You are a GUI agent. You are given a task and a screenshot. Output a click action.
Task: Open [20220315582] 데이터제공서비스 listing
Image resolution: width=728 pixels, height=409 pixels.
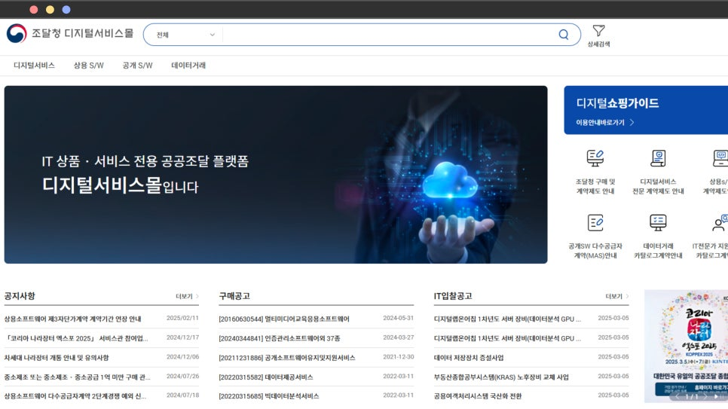pyautogui.click(x=266, y=377)
